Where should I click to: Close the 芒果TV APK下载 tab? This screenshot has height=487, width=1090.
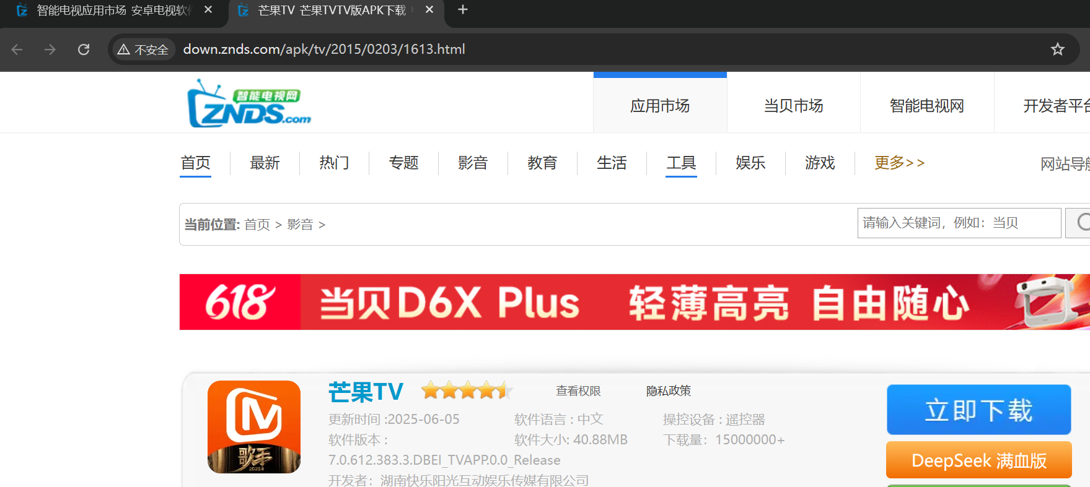click(x=429, y=10)
